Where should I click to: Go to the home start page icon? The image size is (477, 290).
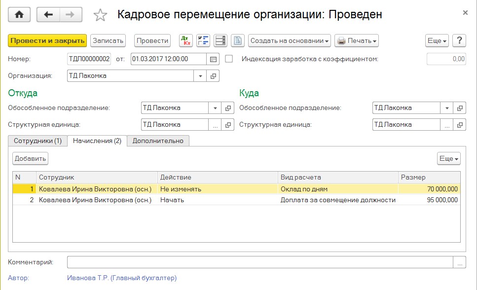19,15
